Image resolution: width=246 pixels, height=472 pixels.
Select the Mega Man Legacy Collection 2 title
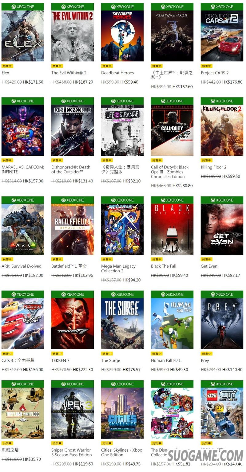[x=118, y=269]
